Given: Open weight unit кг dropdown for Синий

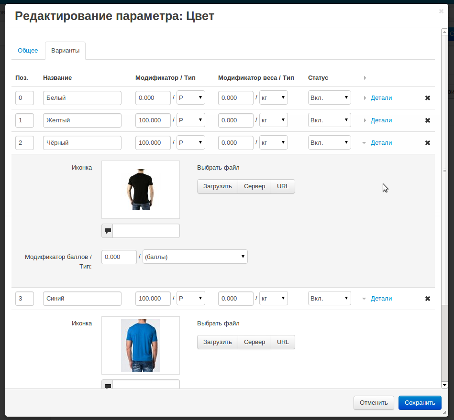Looking at the screenshot, I should [273, 299].
